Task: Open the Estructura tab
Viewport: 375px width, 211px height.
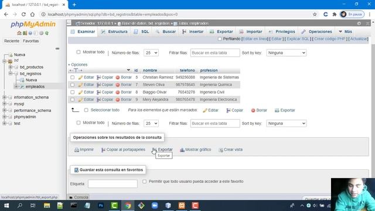Action: pyautogui.click(x=114, y=32)
